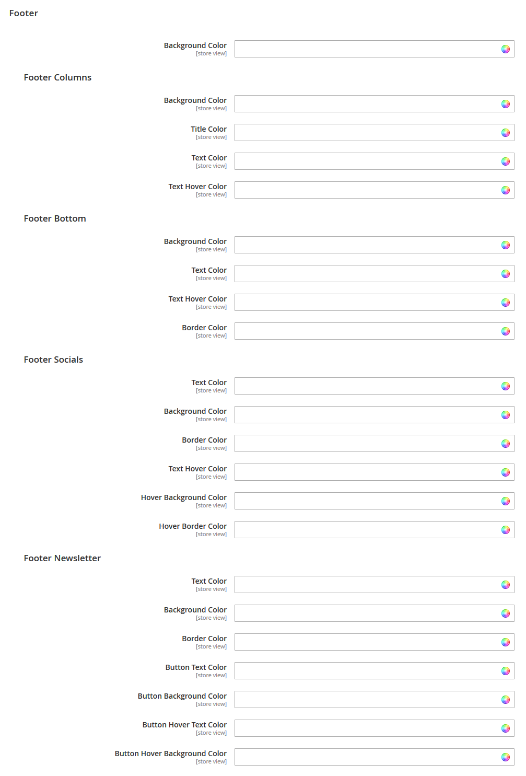Click the Footer Bottom section heading
Screen dimensions: 526x776
[x=55, y=218]
